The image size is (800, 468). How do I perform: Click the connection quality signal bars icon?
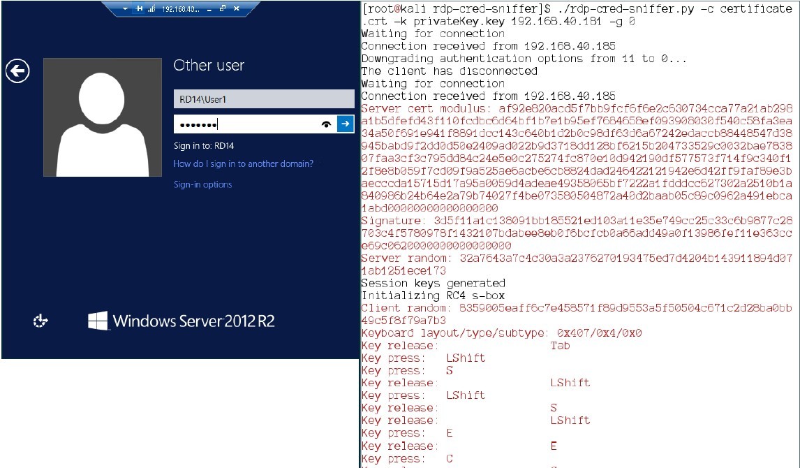pyautogui.click(x=151, y=8)
